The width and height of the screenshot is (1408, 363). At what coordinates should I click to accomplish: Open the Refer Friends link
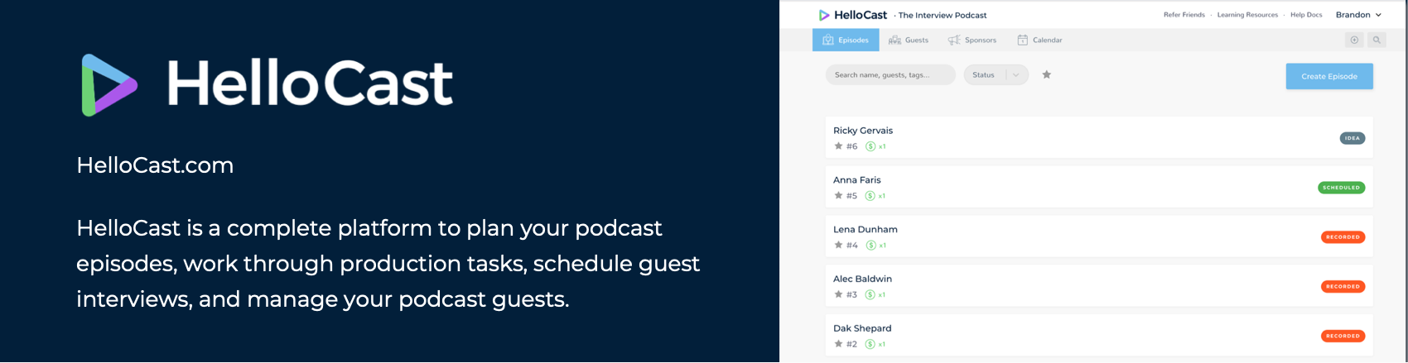[1184, 15]
